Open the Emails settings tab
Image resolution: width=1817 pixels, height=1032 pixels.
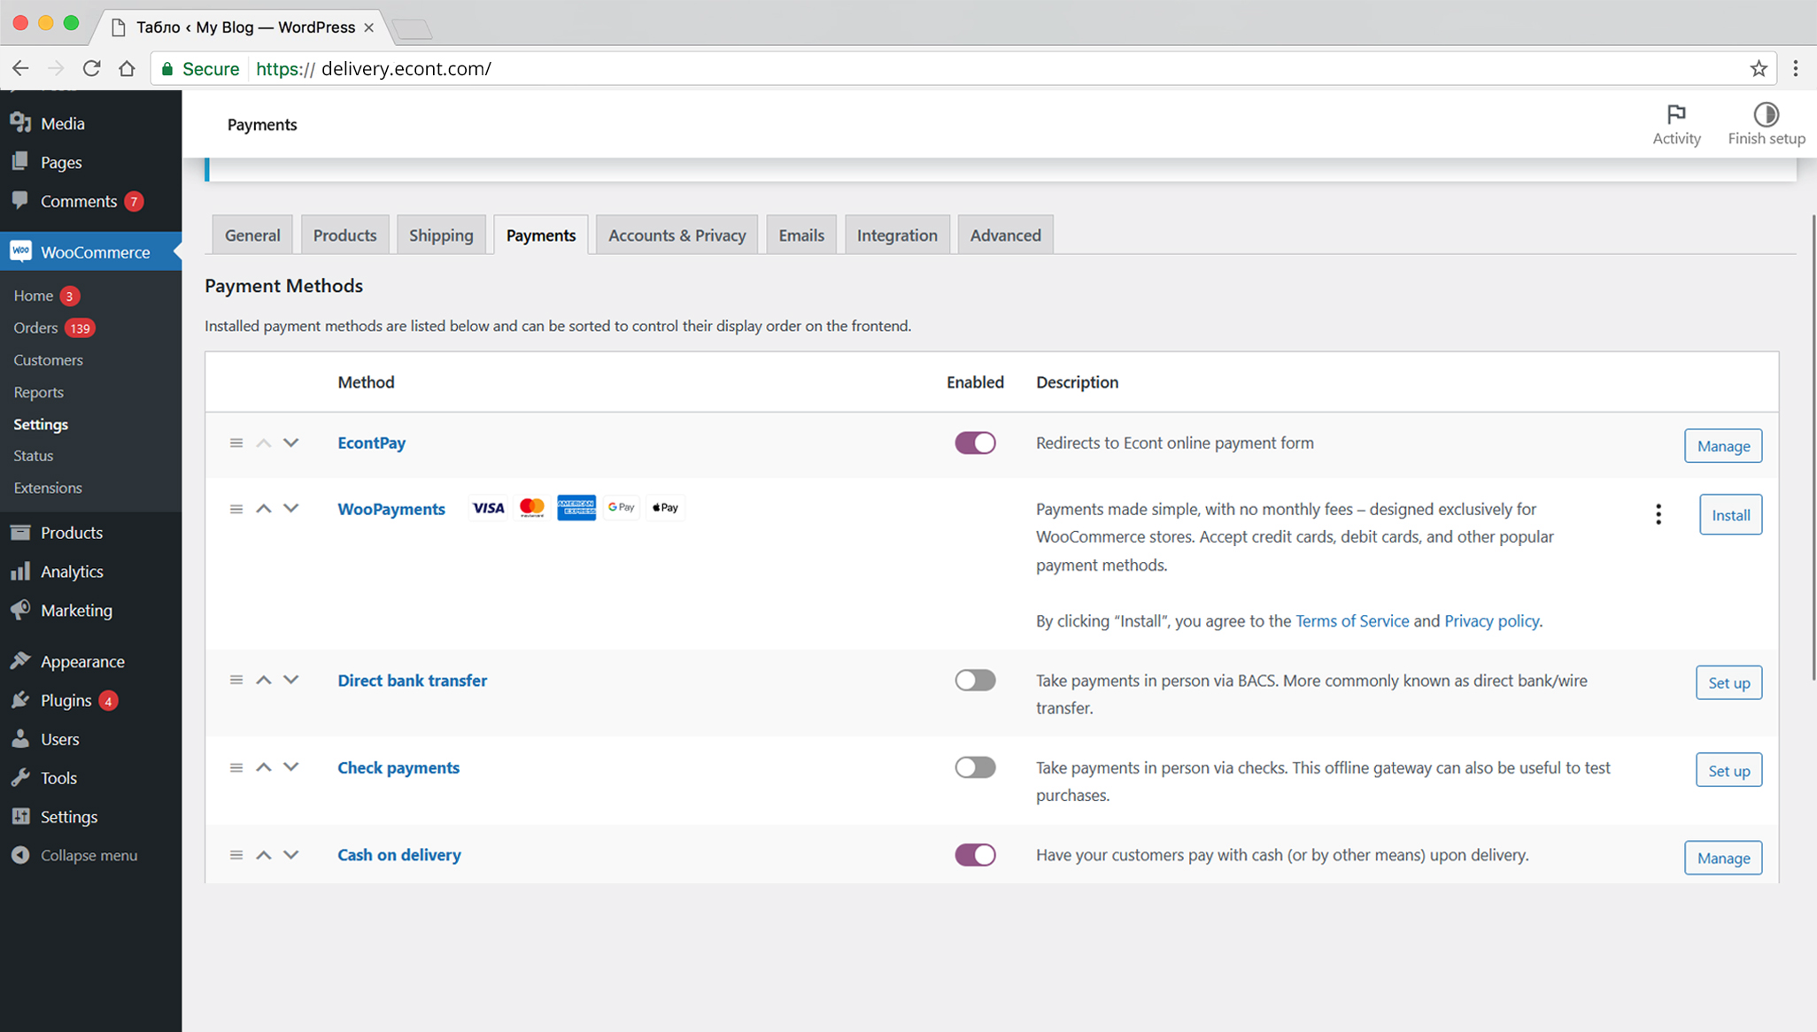click(x=801, y=235)
